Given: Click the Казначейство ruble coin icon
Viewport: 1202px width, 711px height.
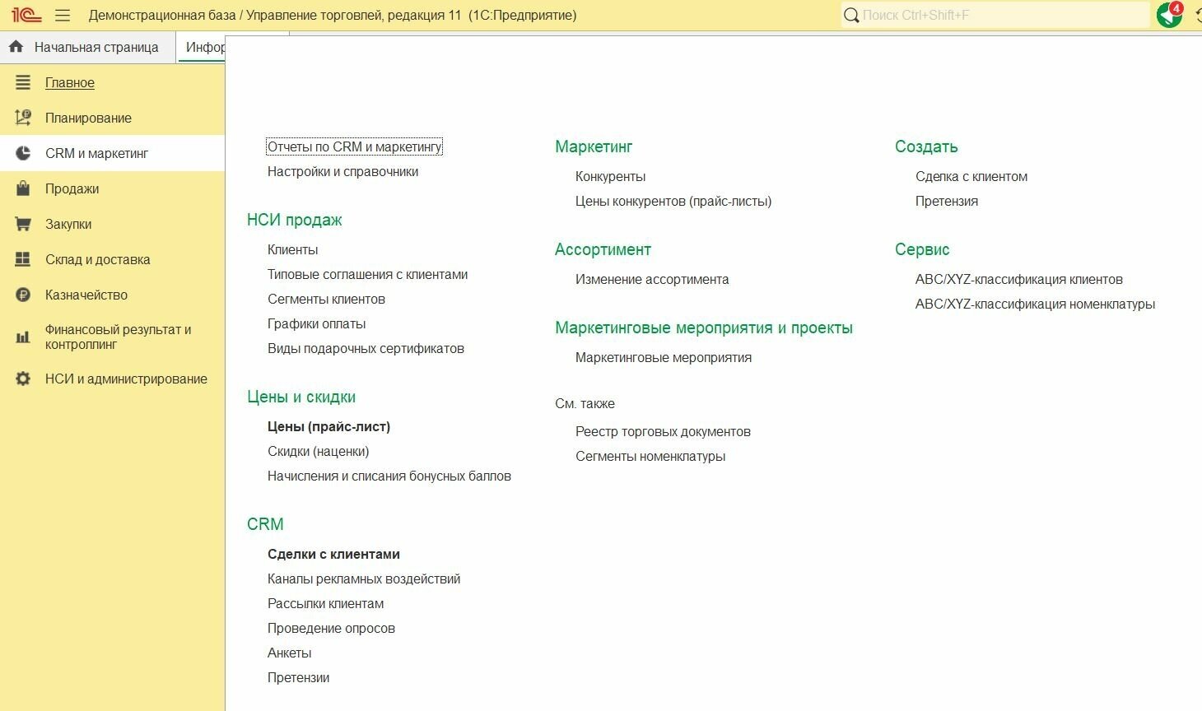Looking at the screenshot, I should pyautogui.click(x=23, y=295).
